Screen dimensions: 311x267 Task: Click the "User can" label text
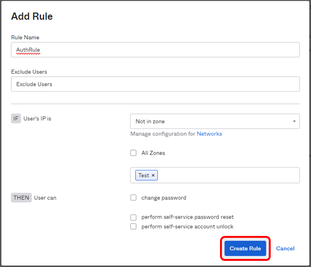point(45,198)
